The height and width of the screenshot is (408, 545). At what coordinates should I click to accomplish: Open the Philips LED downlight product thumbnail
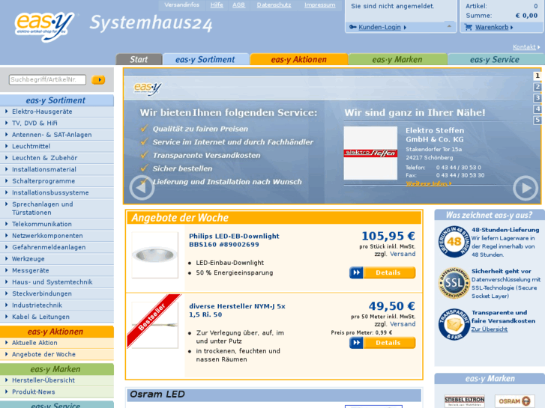pos(155,255)
